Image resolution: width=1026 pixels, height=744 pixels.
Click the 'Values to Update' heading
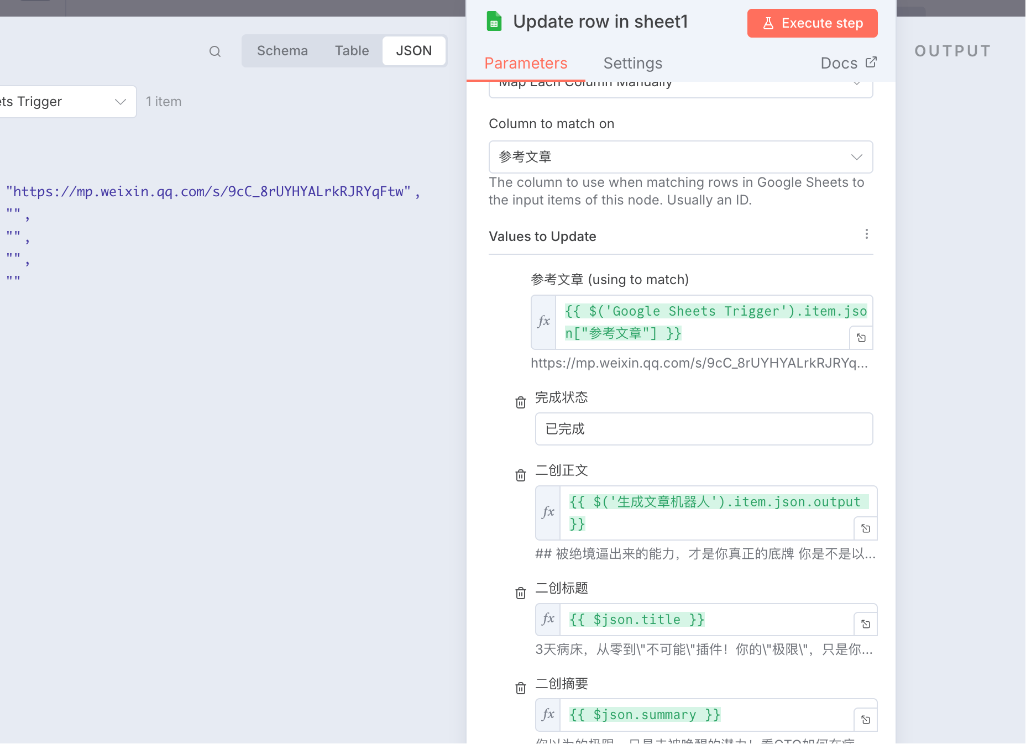click(542, 237)
